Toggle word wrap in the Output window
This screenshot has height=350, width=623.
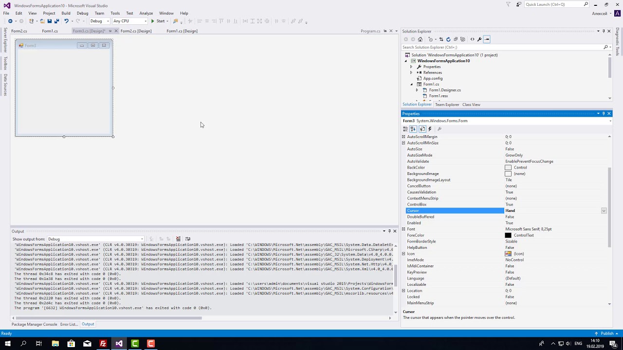coord(188,239)
